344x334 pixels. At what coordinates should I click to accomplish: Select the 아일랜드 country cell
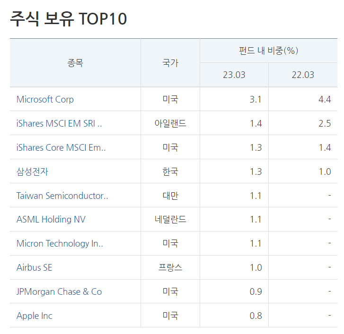[170, 123]
